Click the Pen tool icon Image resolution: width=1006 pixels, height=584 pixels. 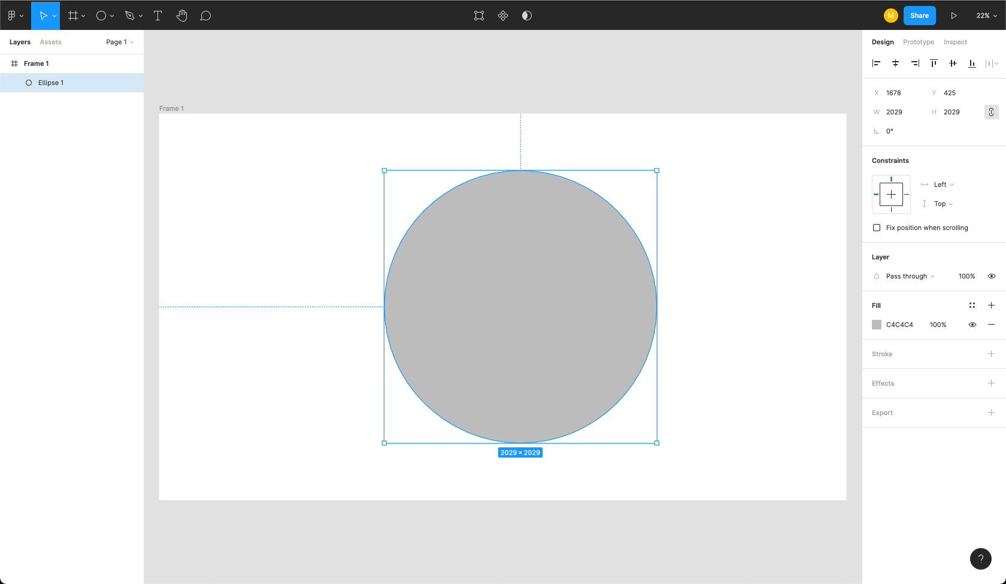tap(130, 16)
